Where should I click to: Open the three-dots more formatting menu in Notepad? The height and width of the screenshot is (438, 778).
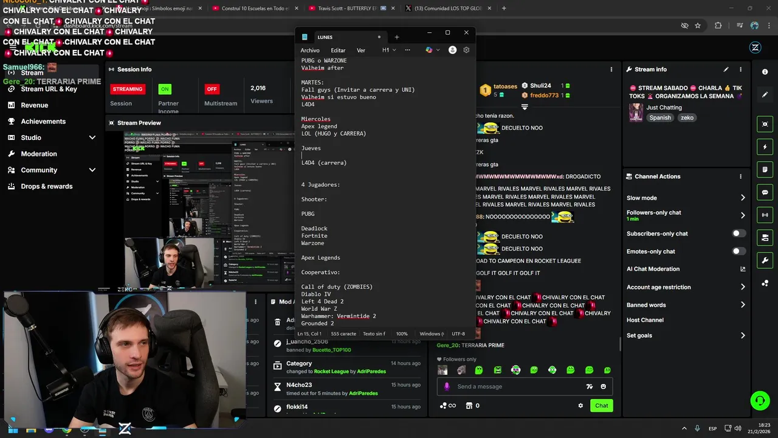pyautogui.click(x=407, y=50)
